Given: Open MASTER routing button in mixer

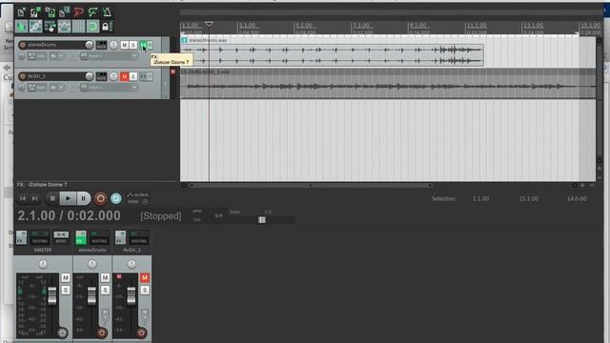Looking at the screenshot, I should point(40,237).
